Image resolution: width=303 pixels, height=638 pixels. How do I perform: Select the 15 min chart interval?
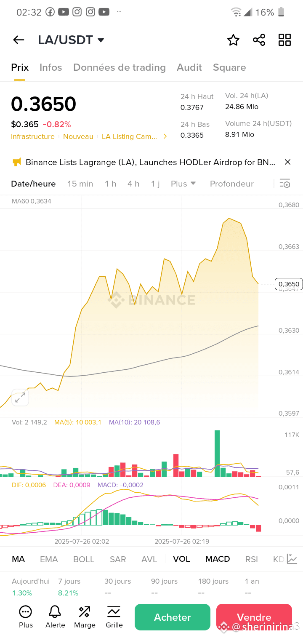click(x=80, y=184)
